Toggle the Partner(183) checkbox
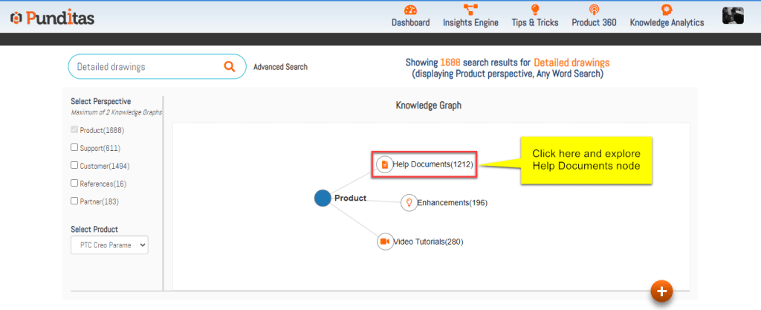761x310 pixels. (74, 201)
